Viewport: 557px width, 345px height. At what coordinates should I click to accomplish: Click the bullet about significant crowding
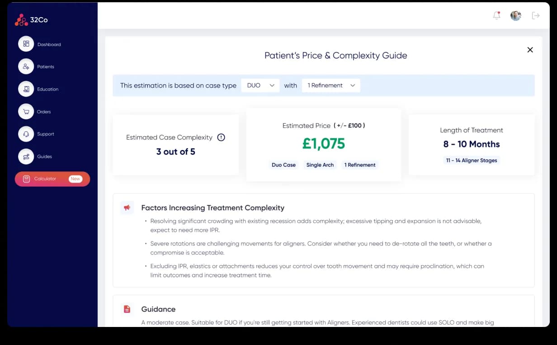316,225
